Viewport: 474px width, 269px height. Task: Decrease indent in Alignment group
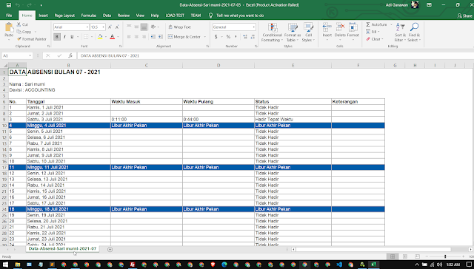tap(153, 37)
